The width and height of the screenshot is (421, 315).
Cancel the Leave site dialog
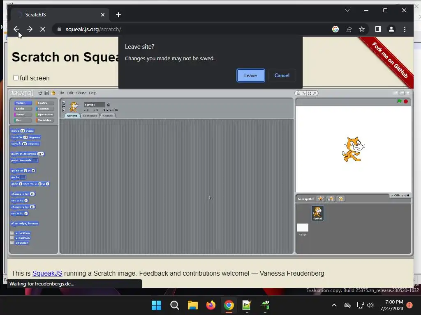pos(282,75)
